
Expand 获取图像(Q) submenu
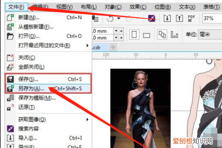[48, 119]
